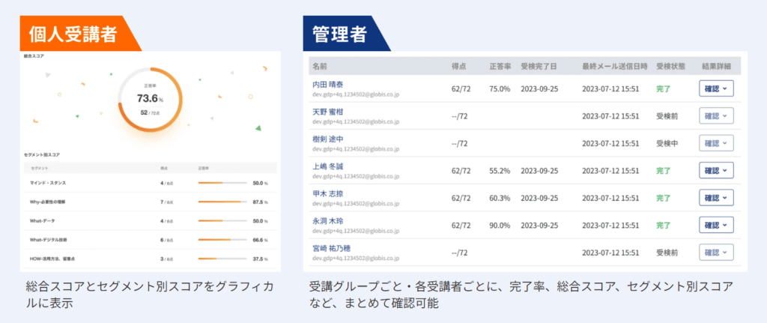Image resolution: width=767 pixels, height=323 pixels.
Task: Open 確認 dropdown for 永渕 木玲
Action: click(715, 225)
